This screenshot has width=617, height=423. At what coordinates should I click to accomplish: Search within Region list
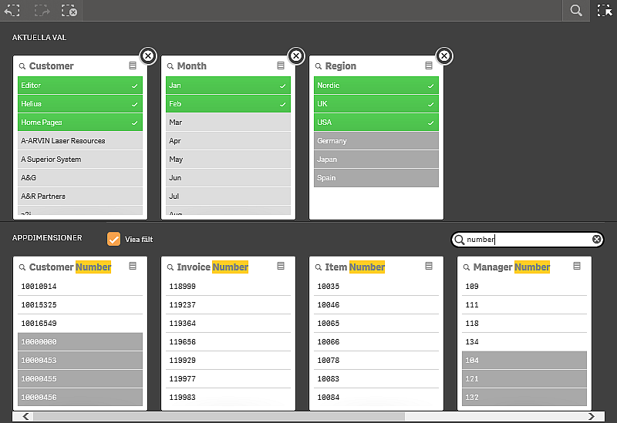[x=319, y=66]
